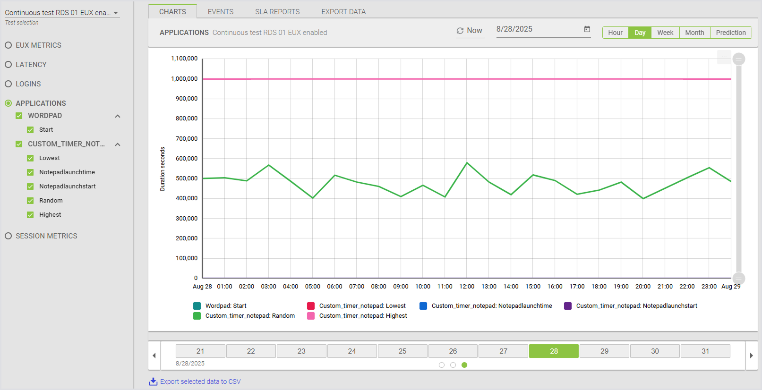Click the Now refresh icon

click(x=460, y=31)
